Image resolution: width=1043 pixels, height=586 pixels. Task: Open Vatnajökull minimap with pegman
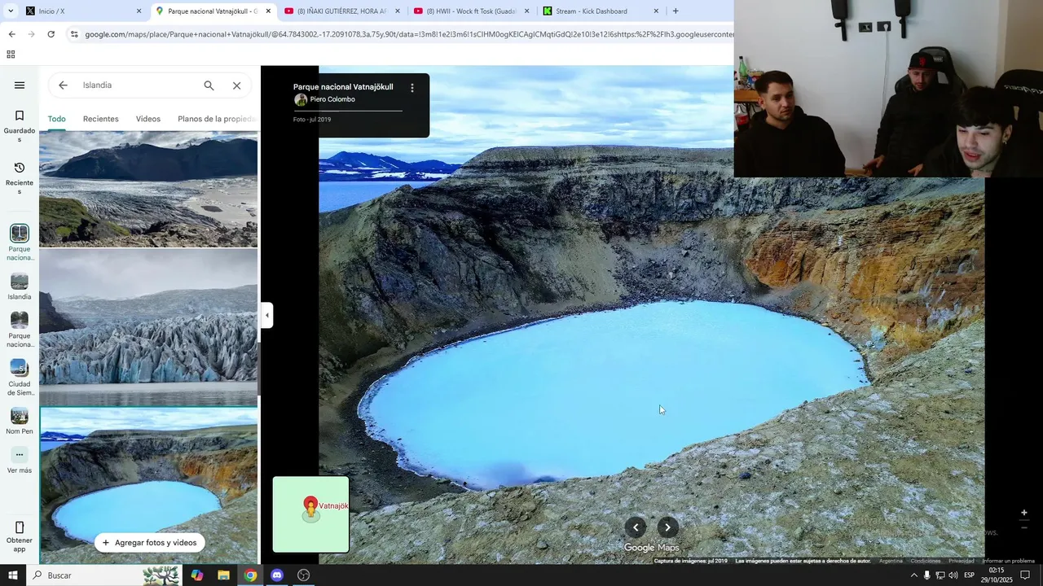pos(310,514)
